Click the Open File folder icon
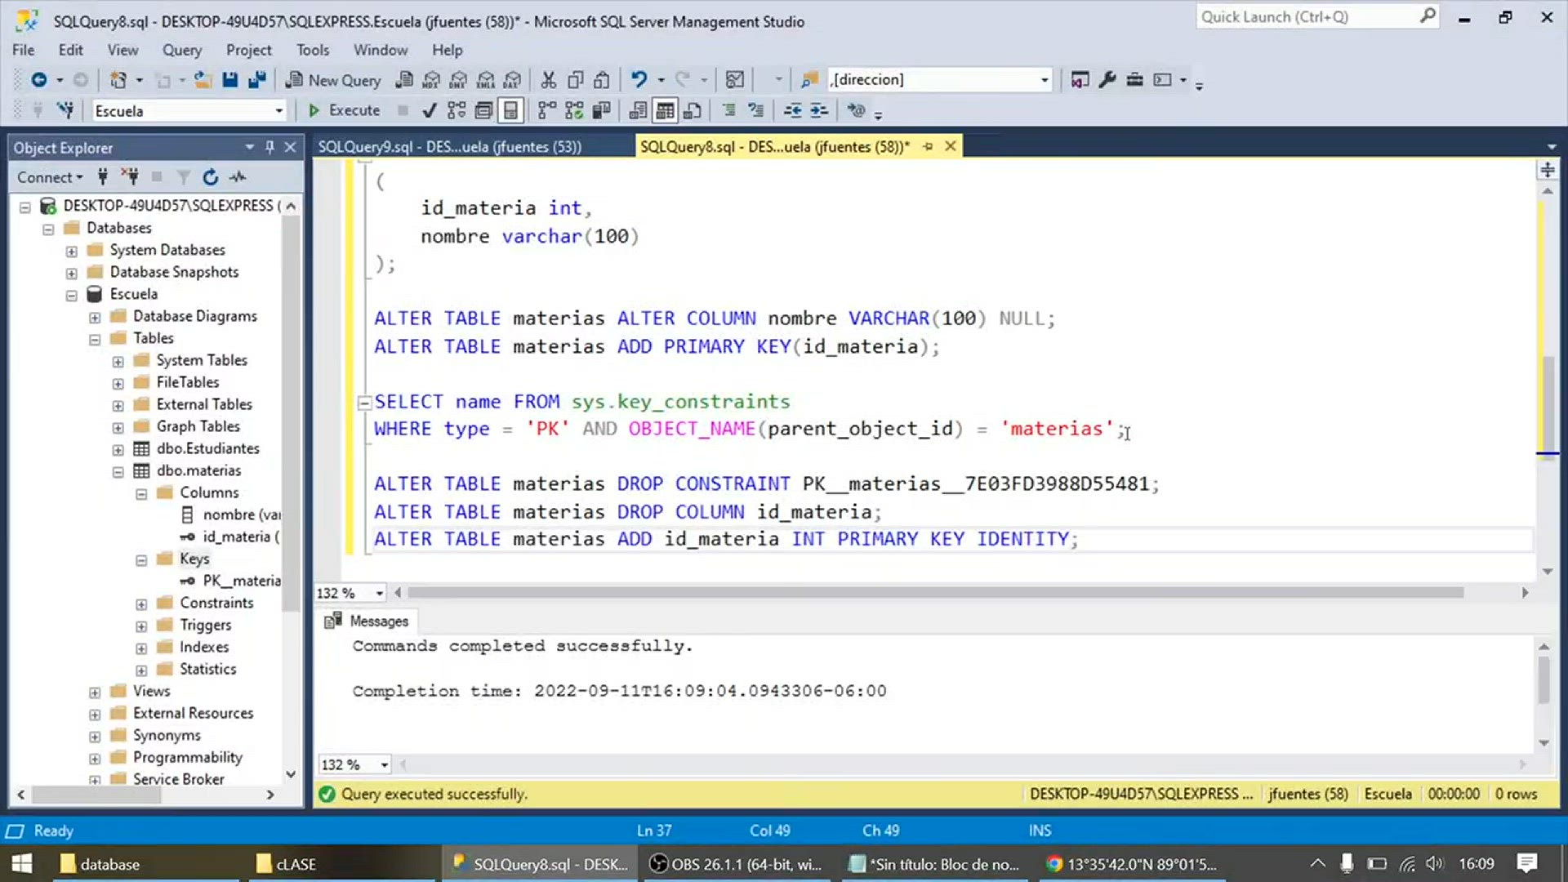 203,79
